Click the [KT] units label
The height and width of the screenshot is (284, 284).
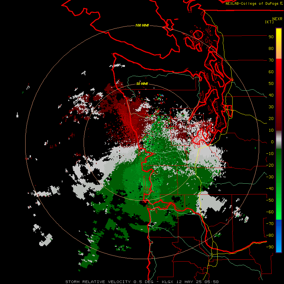[269, 22]
